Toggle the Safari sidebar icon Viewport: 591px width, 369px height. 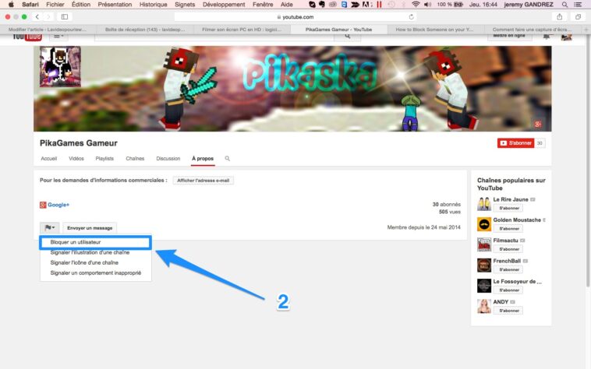[64, 16]
